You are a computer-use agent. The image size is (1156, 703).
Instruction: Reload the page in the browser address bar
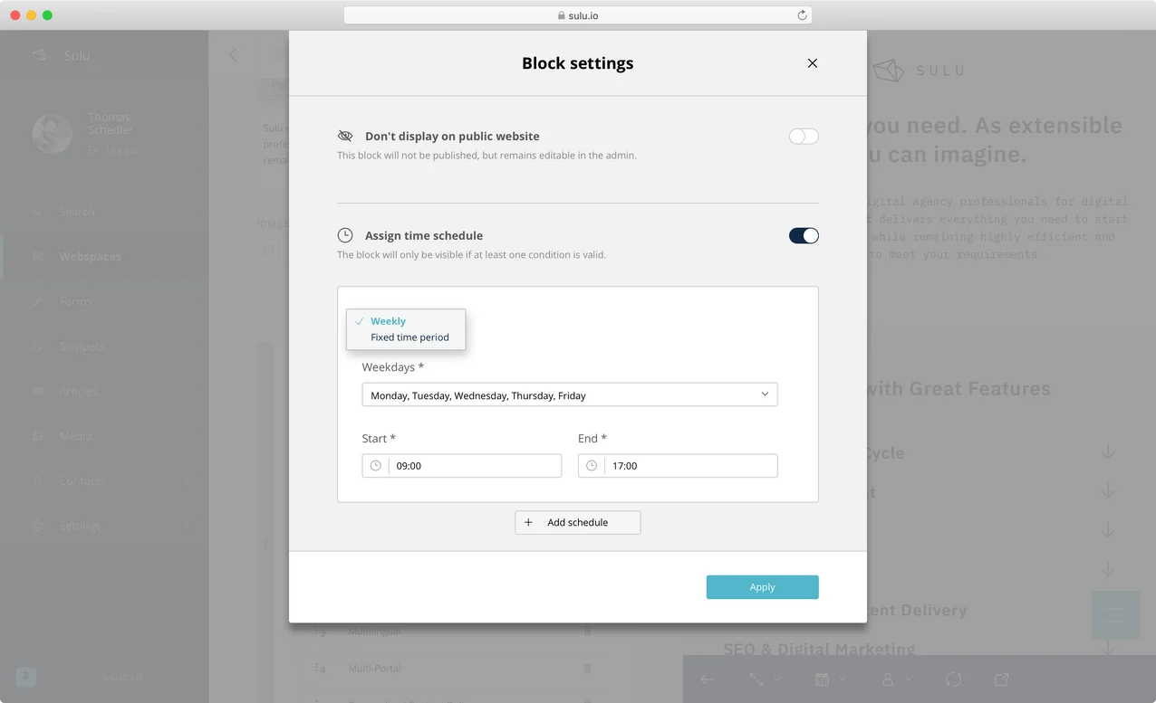(802, 15)
